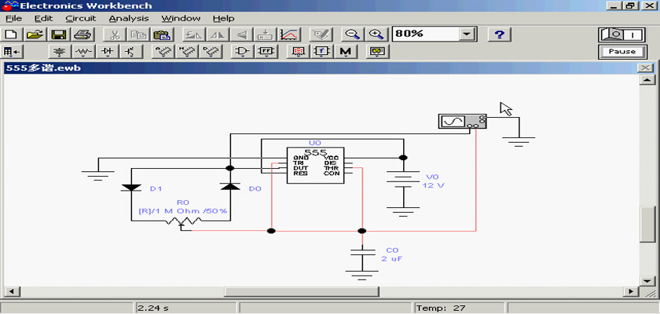Open the Circuit menu
Viewport: 660px width, 314px height.
click(x=81, y=19)
